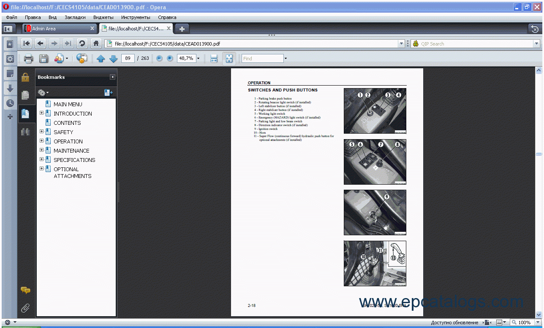Open the Виджеты menu

pos(103,17)
